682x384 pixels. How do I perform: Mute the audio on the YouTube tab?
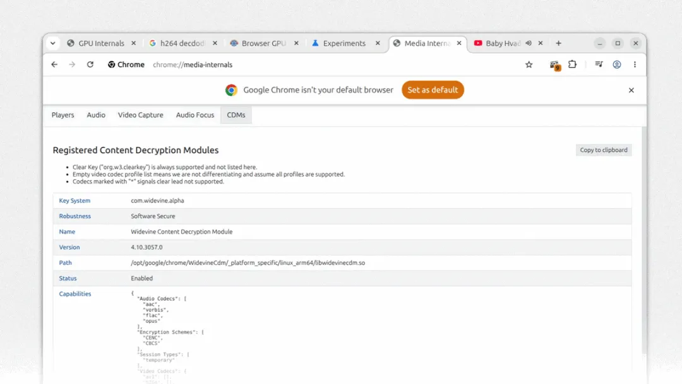[x=529, y=44]
